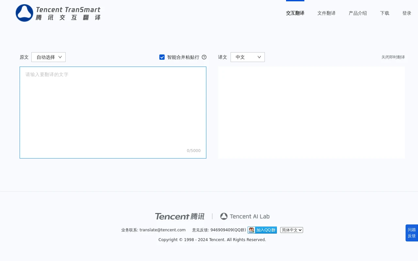Open the source language dropdown 自动选择
The width and height of the screenshot is (418, 261).
[x=48, y=57]
